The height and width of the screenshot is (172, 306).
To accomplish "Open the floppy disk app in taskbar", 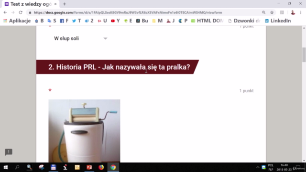I will click(x=53, y=167).
